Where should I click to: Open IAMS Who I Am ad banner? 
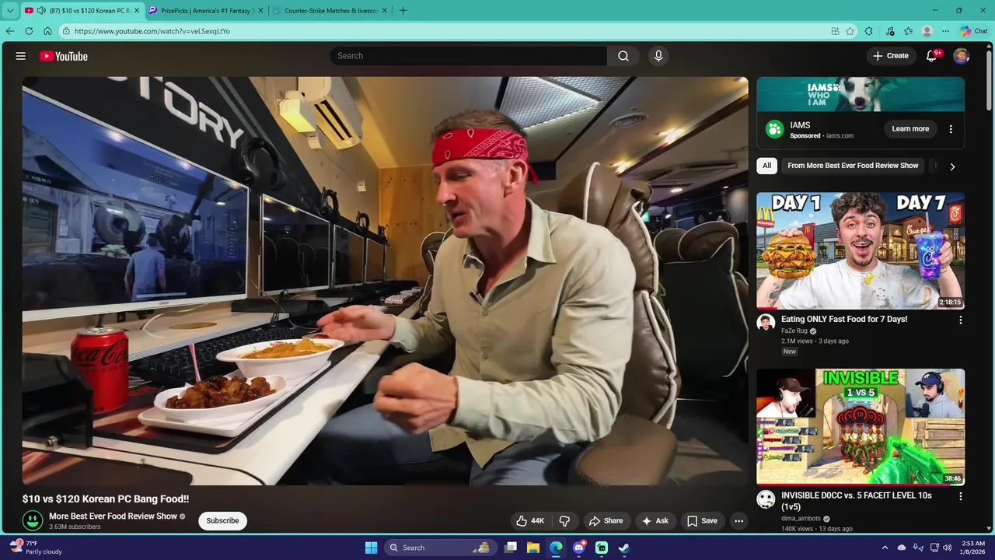point(861,94)
